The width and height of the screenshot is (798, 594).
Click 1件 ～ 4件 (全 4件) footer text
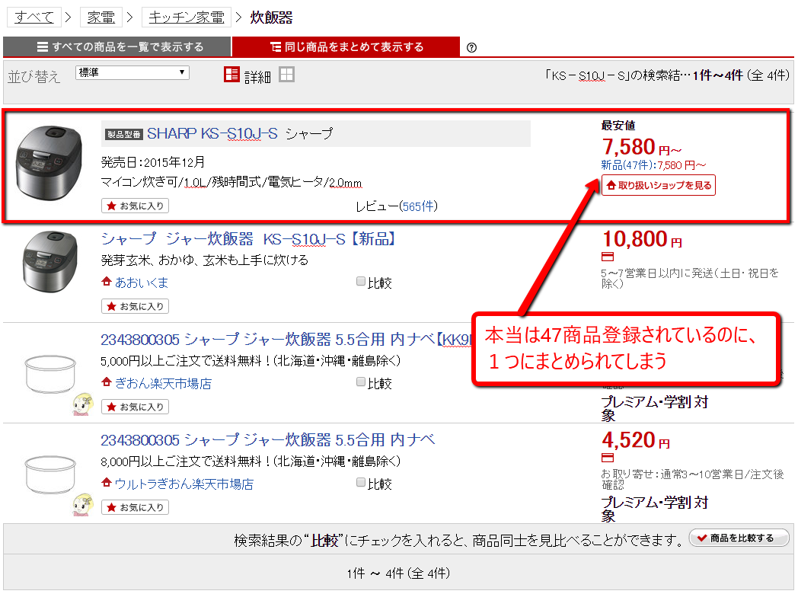[x=398, y=573]
